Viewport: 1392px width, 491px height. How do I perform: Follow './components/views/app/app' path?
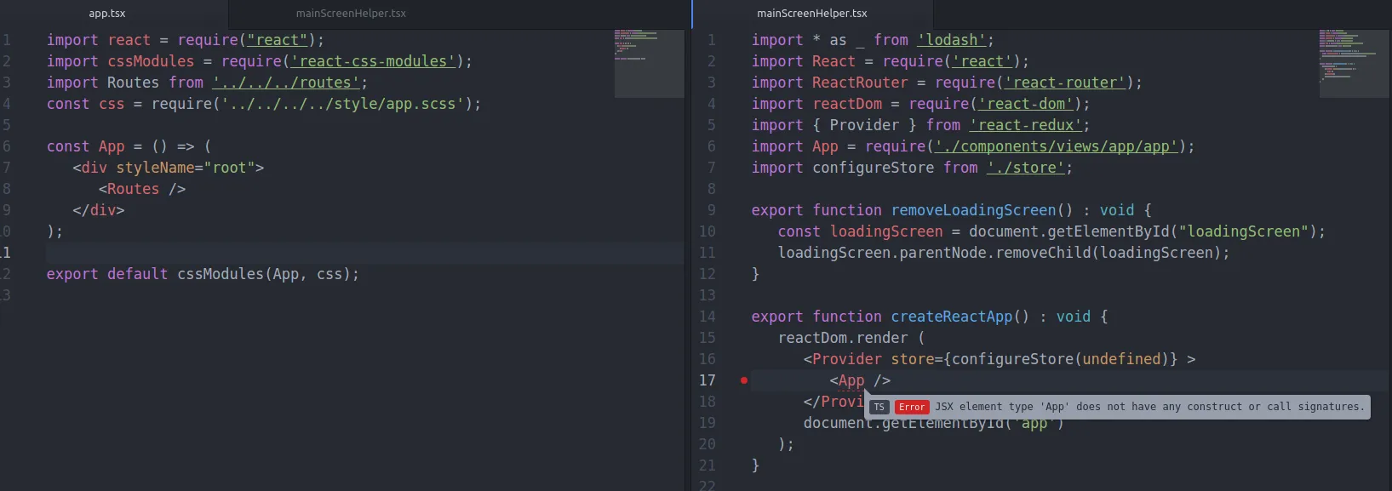coord(1057,146)
